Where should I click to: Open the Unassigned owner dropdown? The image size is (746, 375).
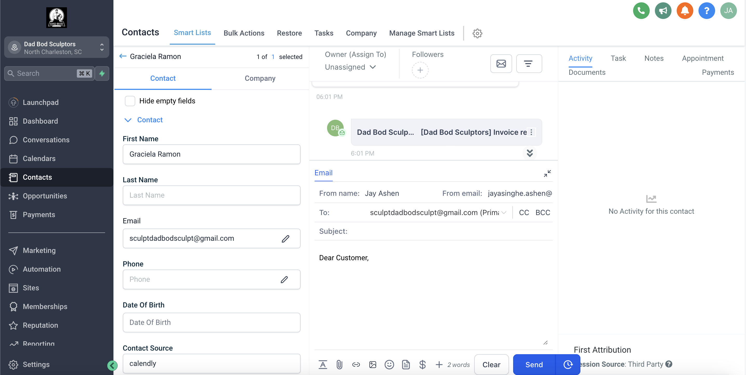350,67
